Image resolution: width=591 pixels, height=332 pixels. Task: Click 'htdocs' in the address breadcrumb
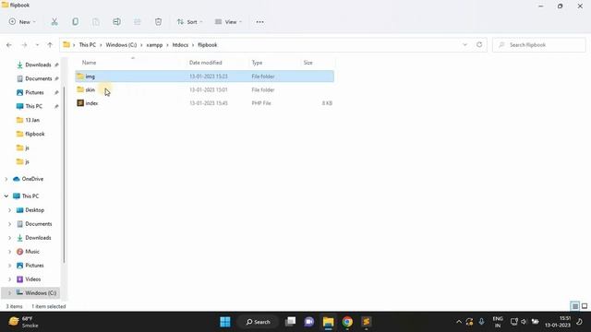tap(180, 45)
